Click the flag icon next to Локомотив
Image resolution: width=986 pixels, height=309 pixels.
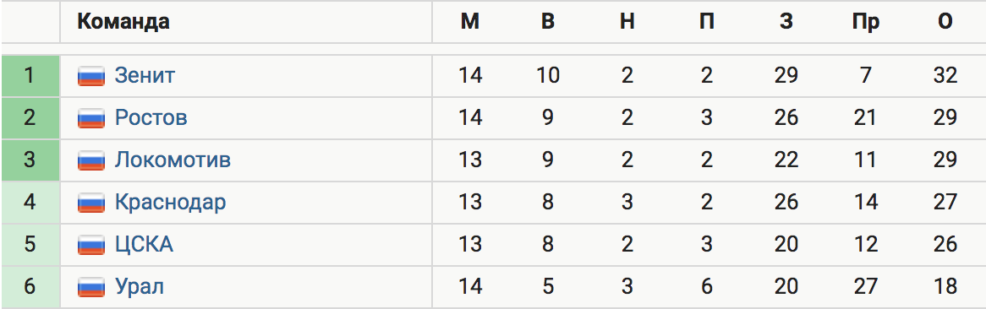[91, 160]
